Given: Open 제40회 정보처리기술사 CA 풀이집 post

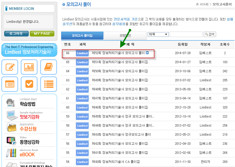Looking at the screenshot, I should (x=116, y=162).
